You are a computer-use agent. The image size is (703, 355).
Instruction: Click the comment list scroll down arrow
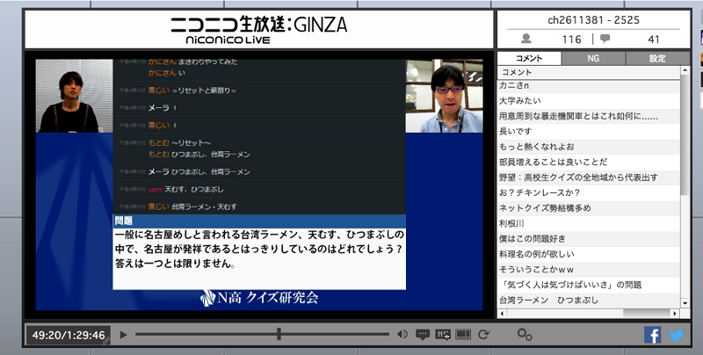[x=685, y=303]
